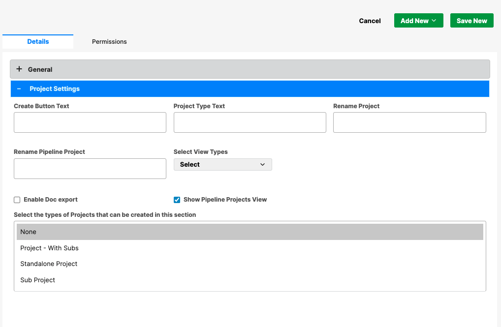Switch to the Permissions tab
The width and height of the screenshot is (501, 327).
[x=109, y=41]
